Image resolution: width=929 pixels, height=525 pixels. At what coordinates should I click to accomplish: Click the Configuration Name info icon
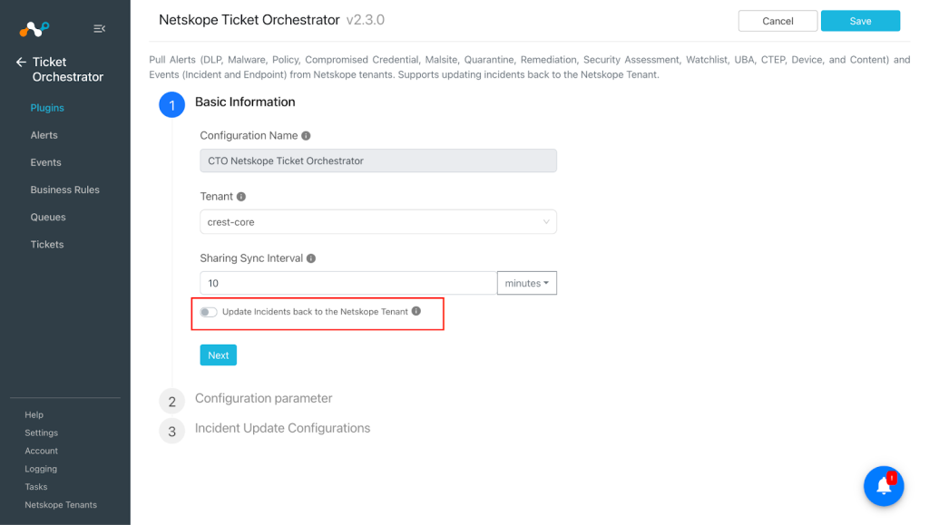[x=306, y=135]
